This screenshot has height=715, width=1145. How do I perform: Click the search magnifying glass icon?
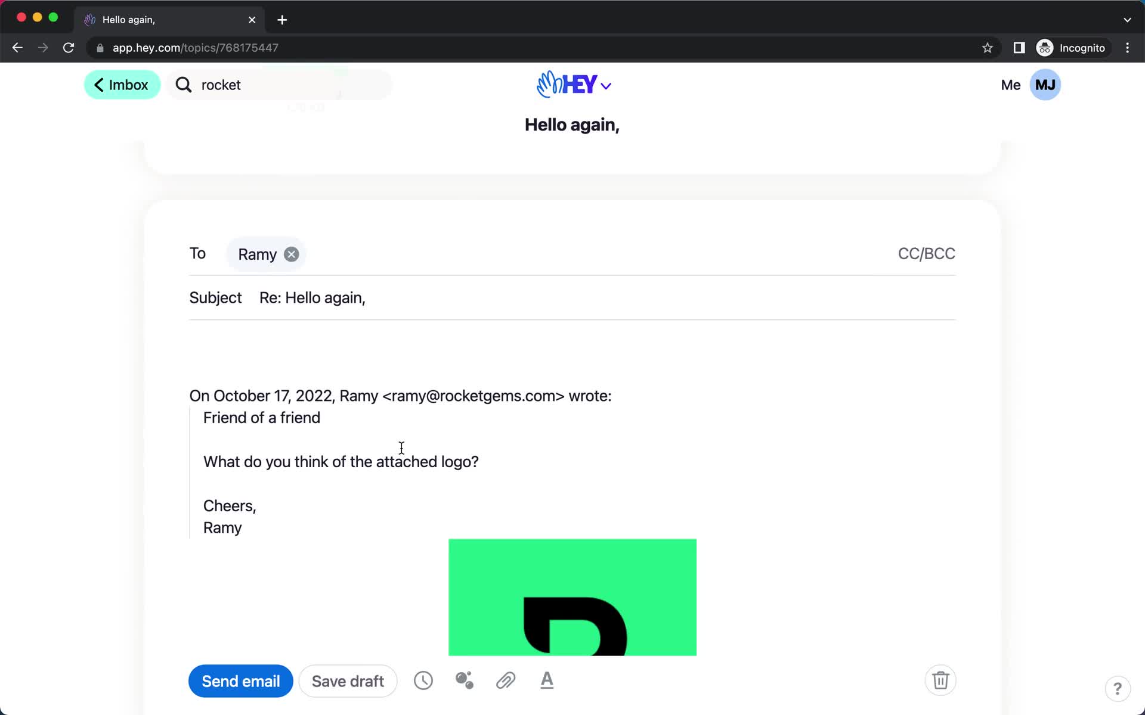coord(183,85)
